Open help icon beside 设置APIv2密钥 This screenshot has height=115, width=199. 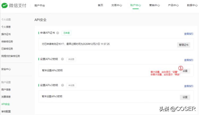[62, 59]
